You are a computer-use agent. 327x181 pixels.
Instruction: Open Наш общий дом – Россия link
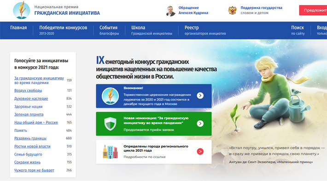click(36, 122)
